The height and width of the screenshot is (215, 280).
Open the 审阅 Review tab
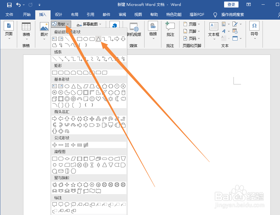(x=122, y=14)
